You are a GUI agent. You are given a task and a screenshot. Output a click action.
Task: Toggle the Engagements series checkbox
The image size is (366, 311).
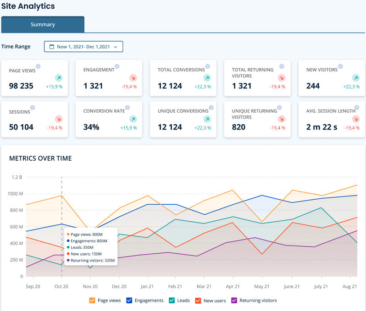(x=129, y=300)
